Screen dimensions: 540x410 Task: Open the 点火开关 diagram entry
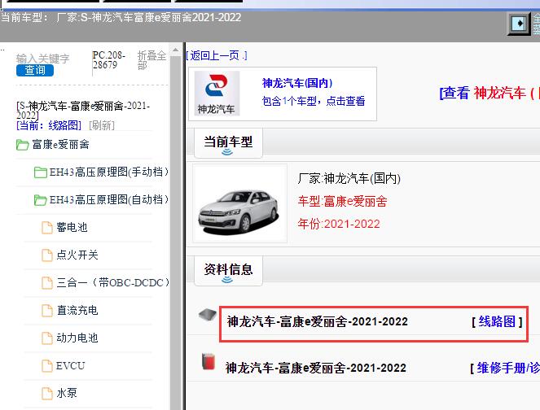click(77, 255)
